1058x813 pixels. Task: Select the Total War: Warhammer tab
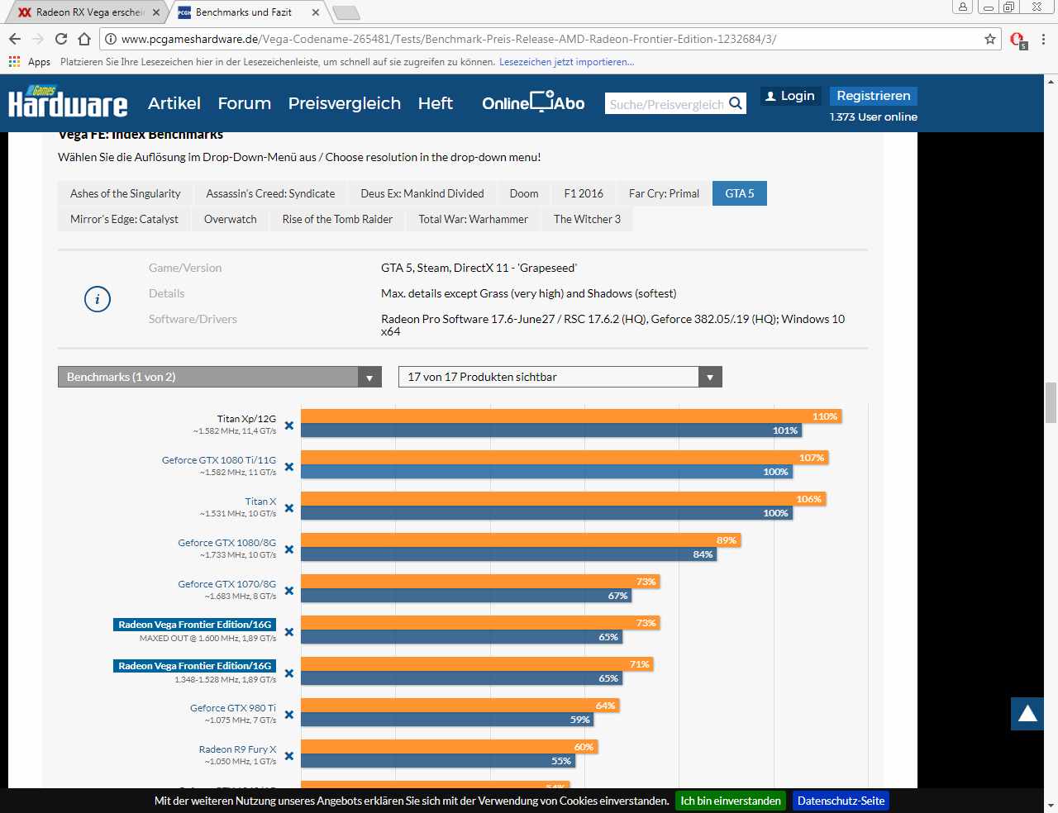pyautogui.click(x=473, y=219)
